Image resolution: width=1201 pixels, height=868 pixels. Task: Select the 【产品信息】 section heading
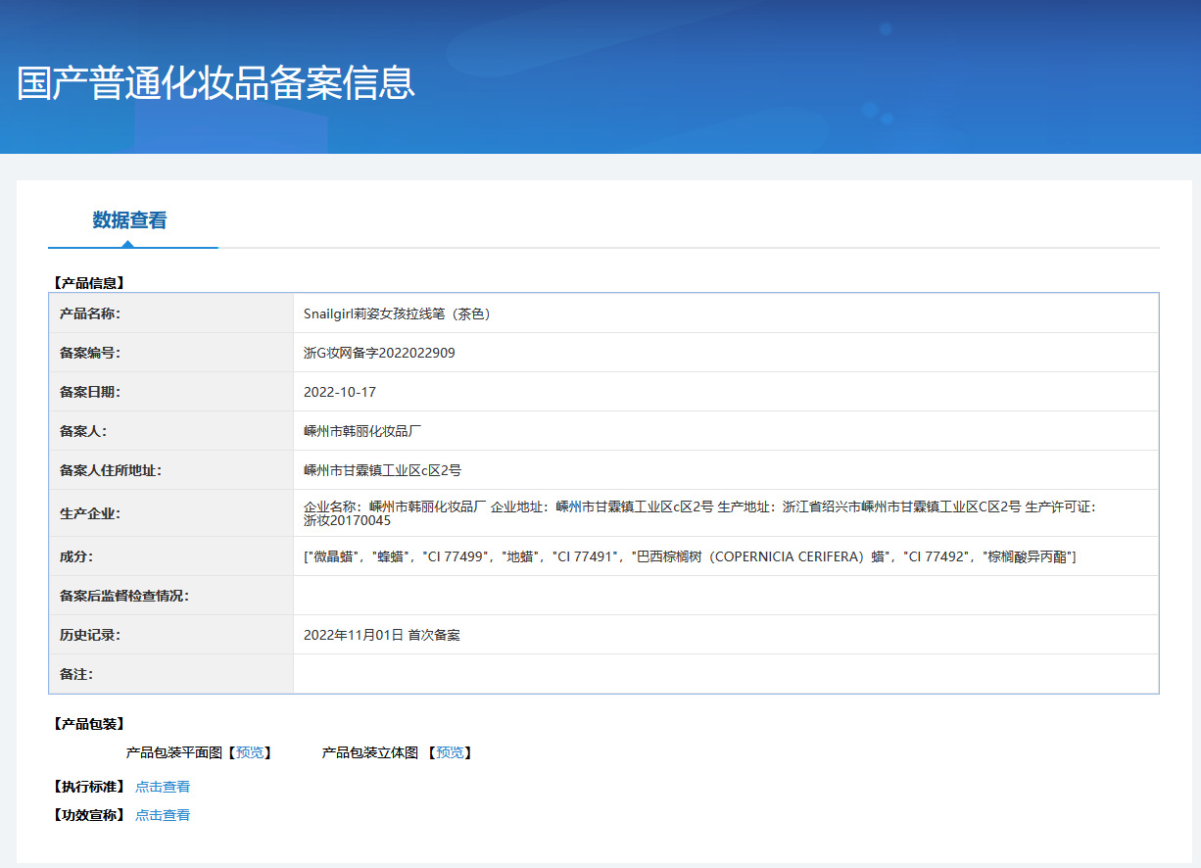tap(88, 283)
